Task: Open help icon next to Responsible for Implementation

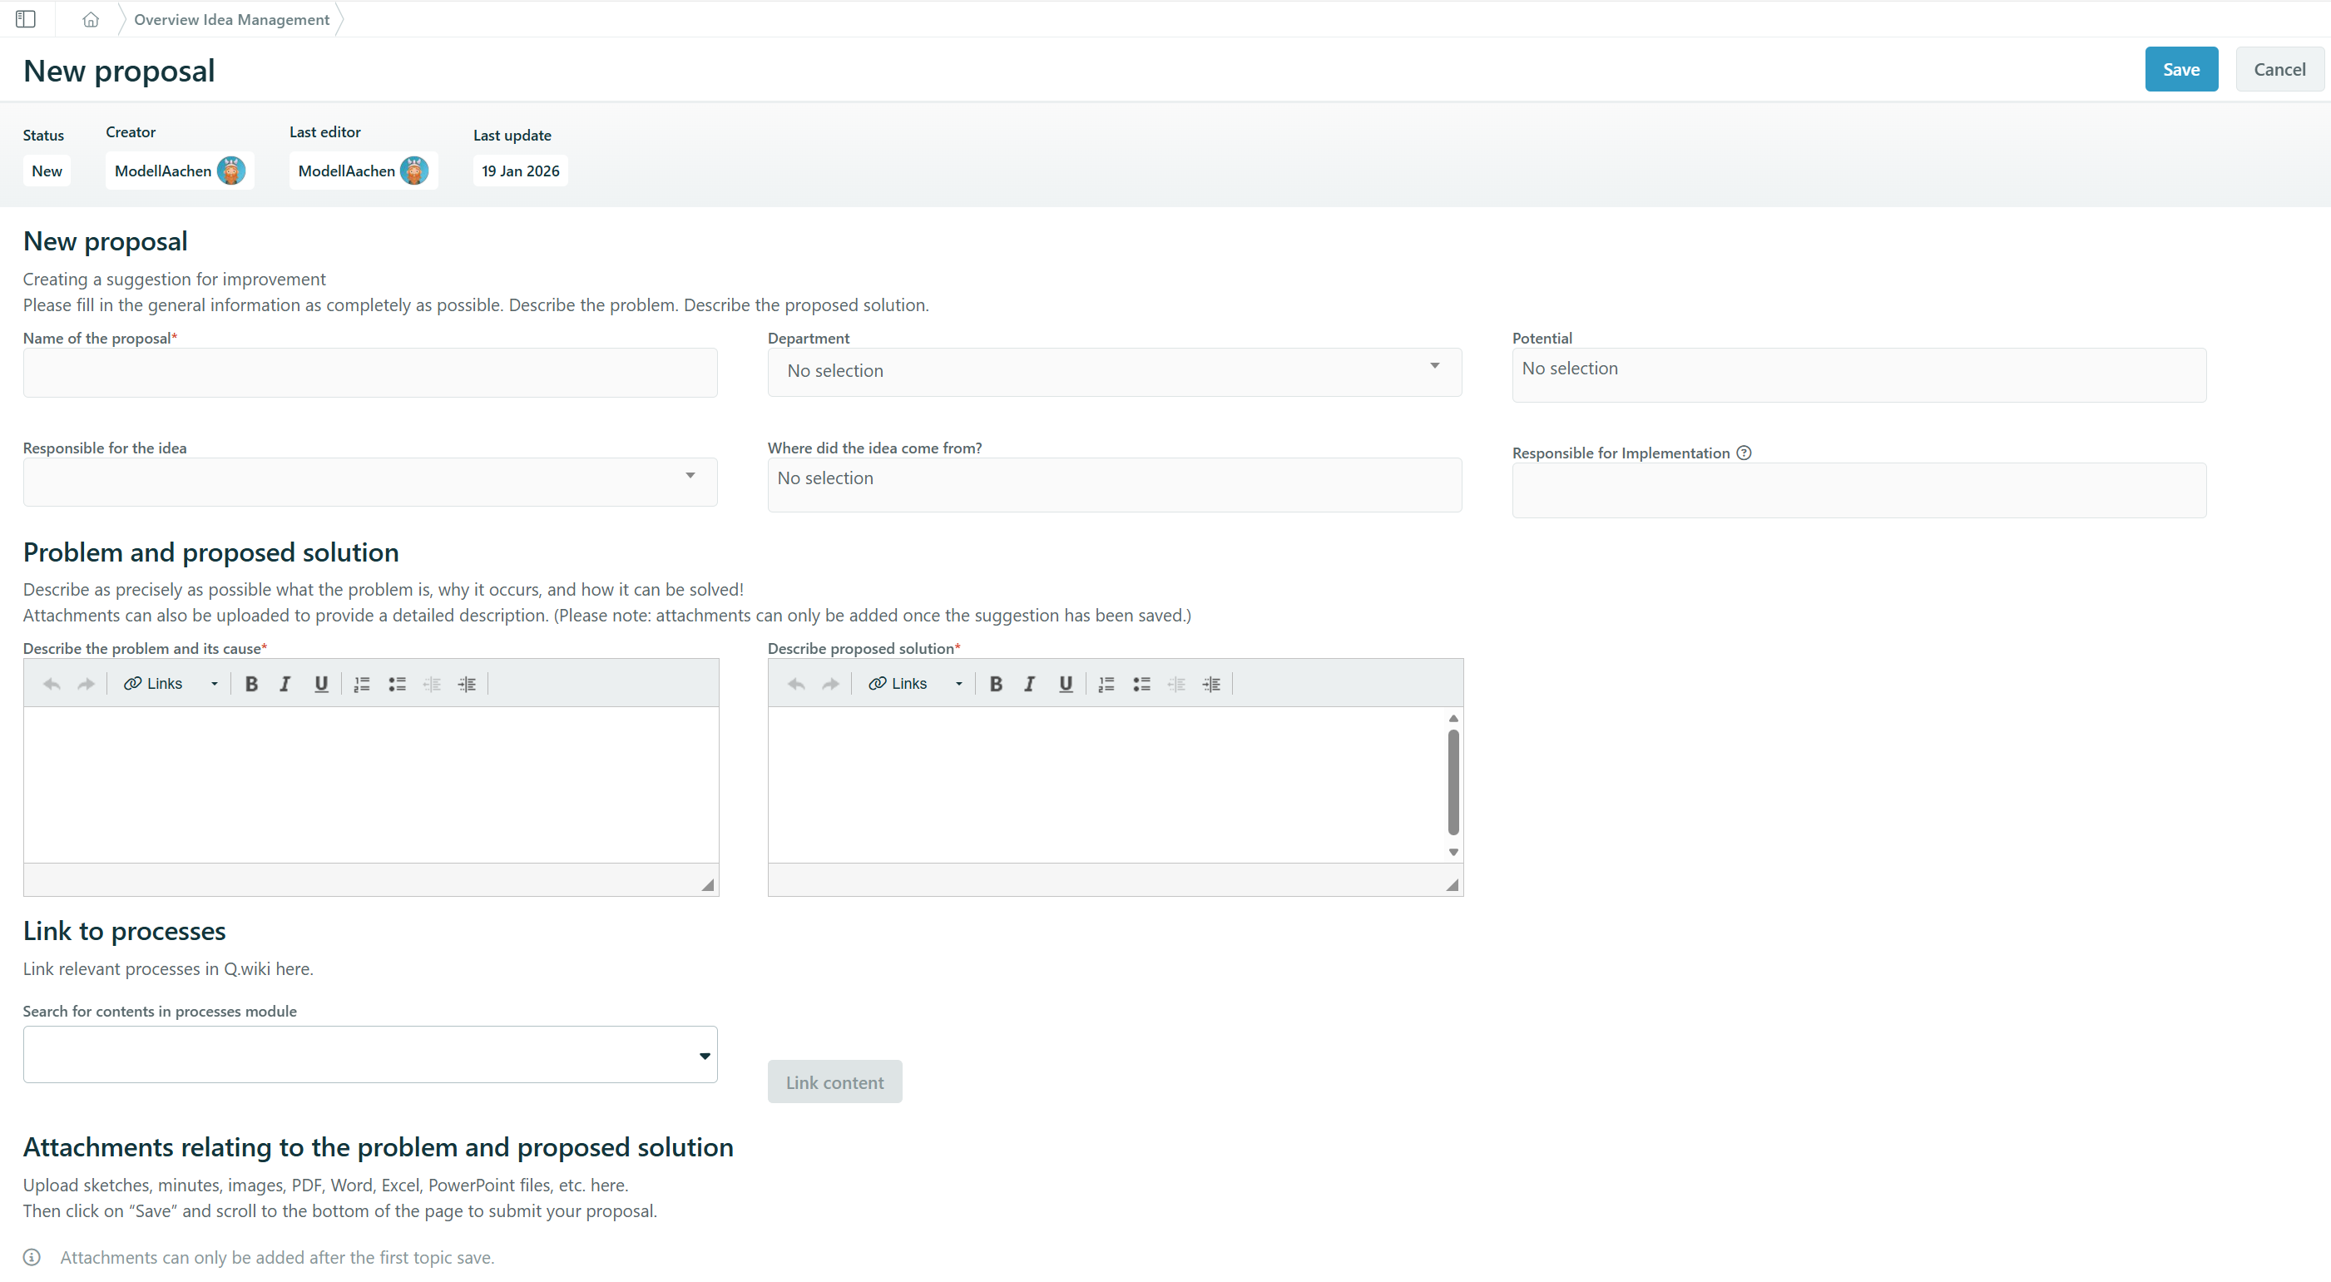Action: 1744,453
